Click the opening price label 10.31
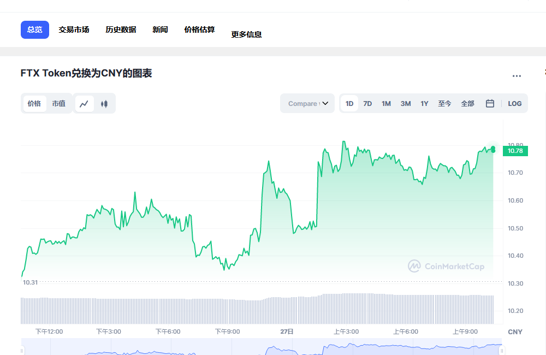Image resolution: width=546 pixels, height=355 pixels. click(30, 282)
